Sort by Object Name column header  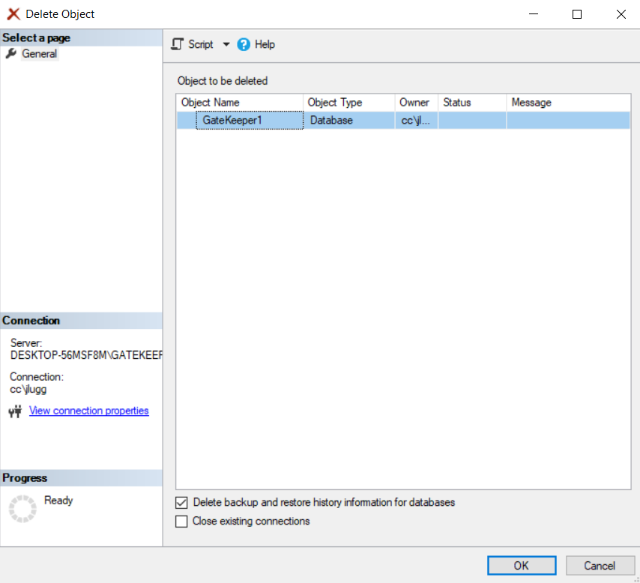point(240,103)
